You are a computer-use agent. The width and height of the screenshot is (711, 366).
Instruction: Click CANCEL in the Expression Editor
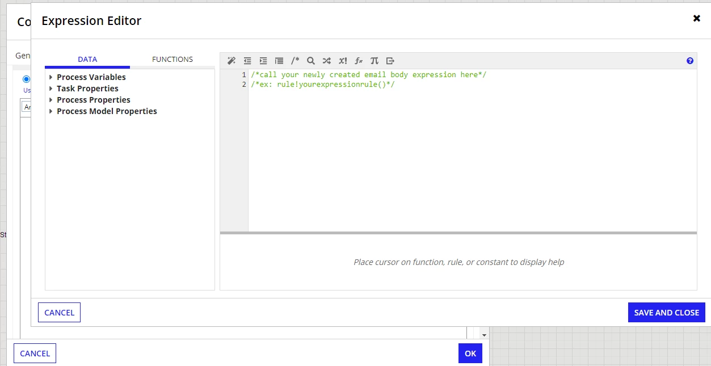pos(59,313)
